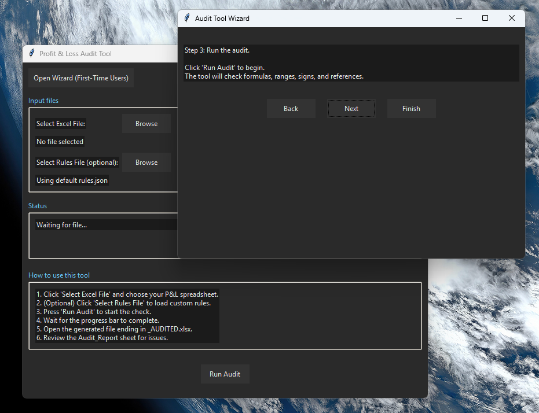
Task: Click the 'Click 'Run Audit' to begin.' line
Action: click(225, 68)
